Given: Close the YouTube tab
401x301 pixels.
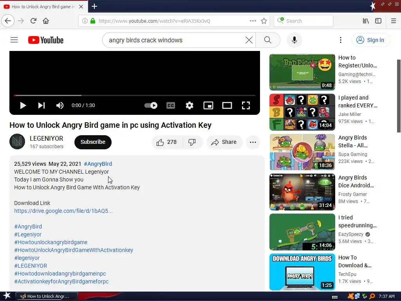Looking at the screenshot, I should click(x=81, y=7).
